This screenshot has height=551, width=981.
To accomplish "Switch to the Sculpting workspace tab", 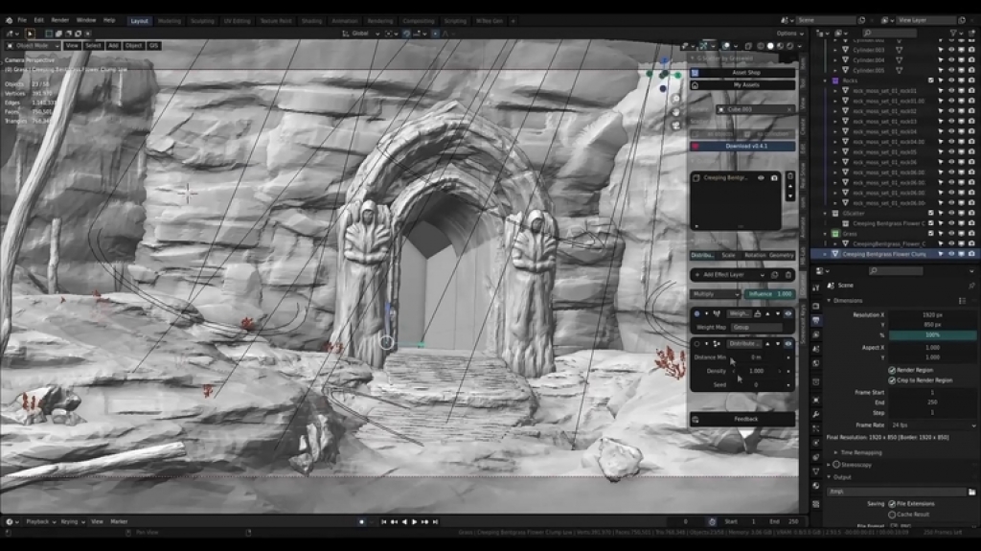I will pyautogui.click(x=202, y=21).
